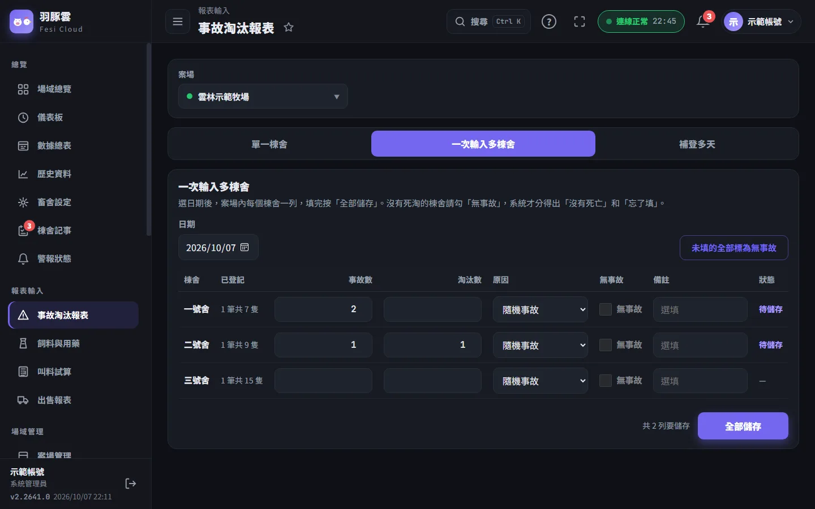815x509 pixels.
Task: Click 未填的全部標為無事故 button
Action: click(734, 248)
